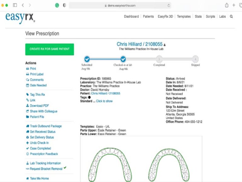Click the patient person icon beside 2108055
This screenshot has height=182, width=242.
click(x=164, y=45)
